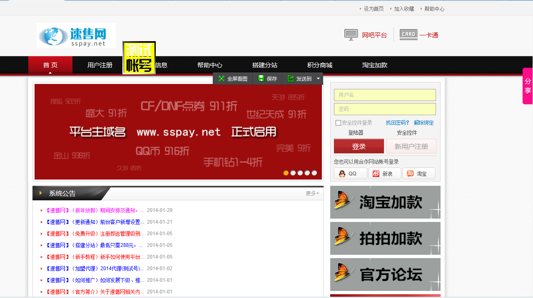
Task: Open 系统公告 expander arrow
Action: pos(40,193)
